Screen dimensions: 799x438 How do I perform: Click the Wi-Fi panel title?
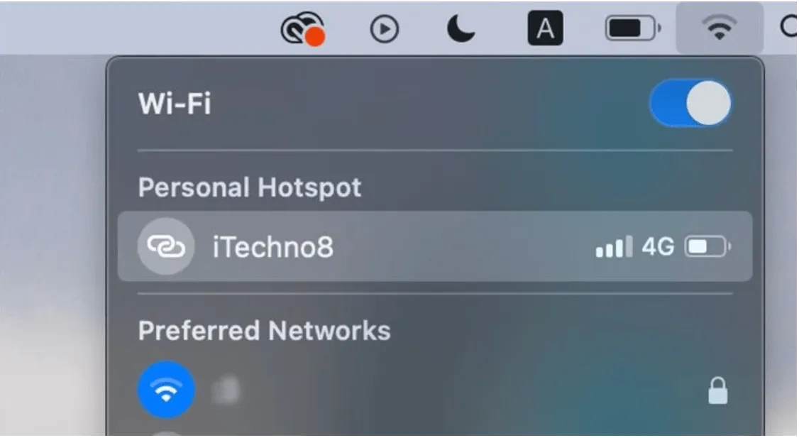[x=175, y=104]
